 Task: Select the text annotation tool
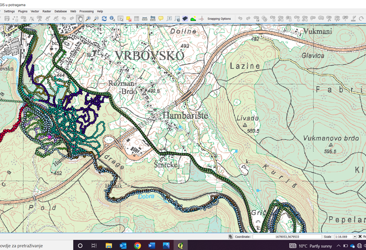pos(169,19)
